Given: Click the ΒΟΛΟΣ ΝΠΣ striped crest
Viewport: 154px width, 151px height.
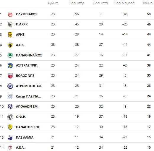Looking at the screenshot, I should 10,76.
